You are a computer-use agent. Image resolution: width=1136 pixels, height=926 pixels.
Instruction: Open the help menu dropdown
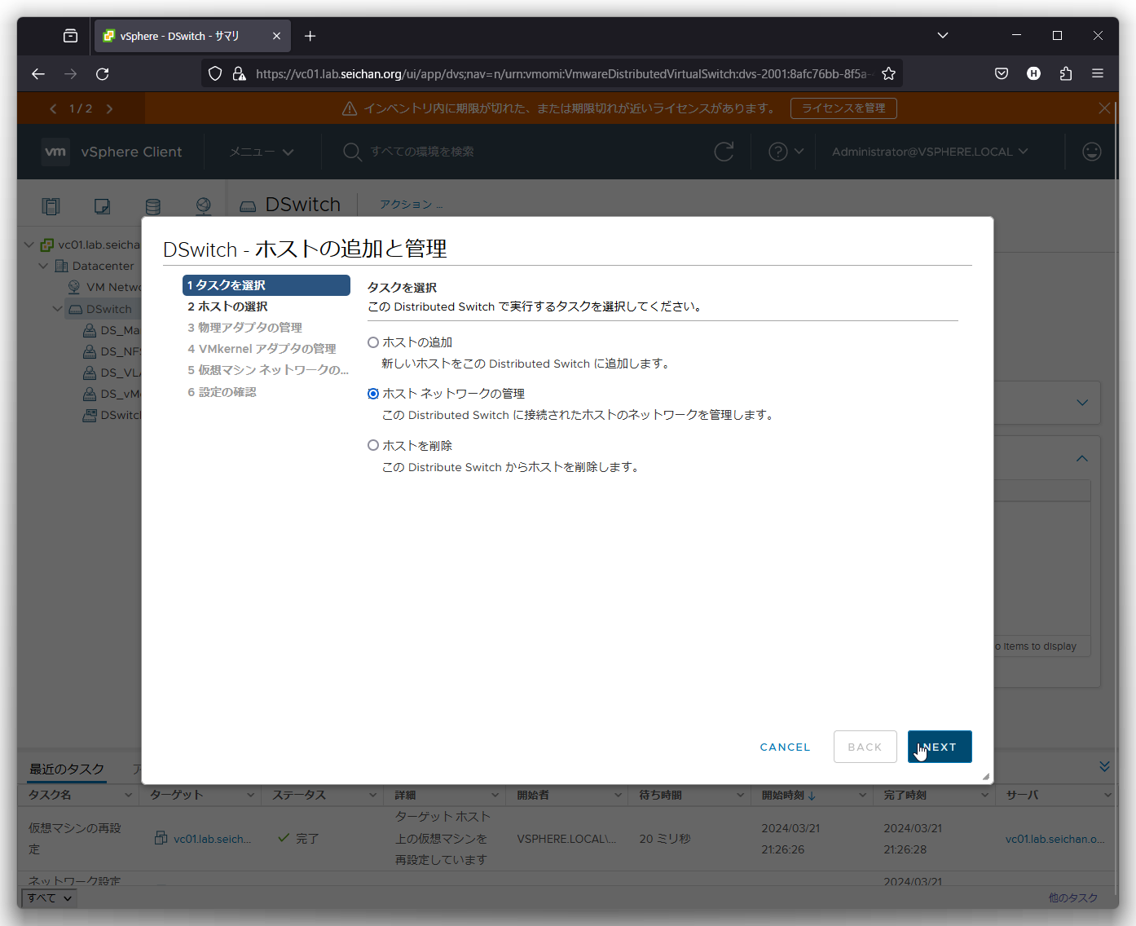click(786, 152)
